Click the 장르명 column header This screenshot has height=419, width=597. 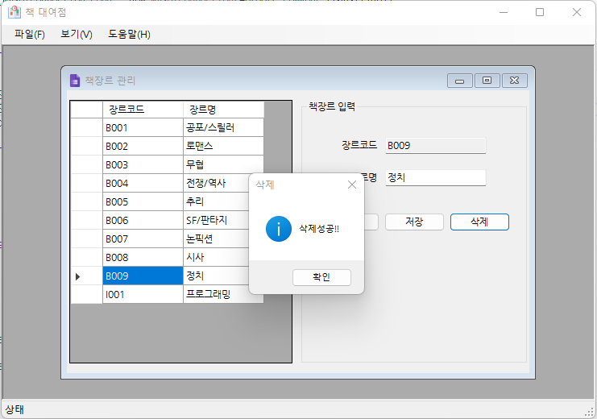point(223,110)
